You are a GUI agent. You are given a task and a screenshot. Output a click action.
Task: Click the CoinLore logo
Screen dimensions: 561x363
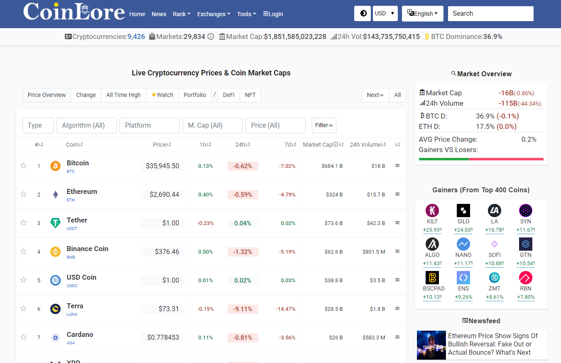[x=74, y=12]
